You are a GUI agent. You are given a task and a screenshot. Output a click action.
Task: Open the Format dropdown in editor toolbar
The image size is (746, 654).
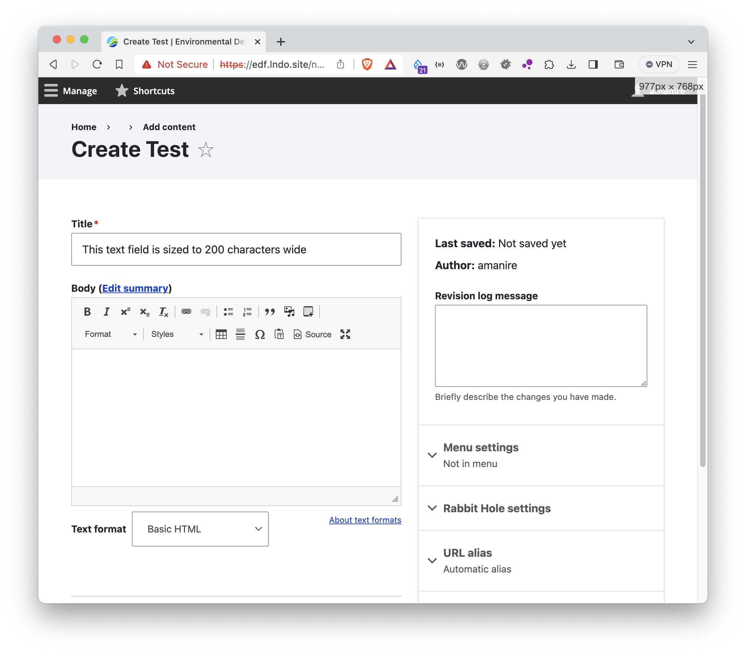tap(110, 334)
